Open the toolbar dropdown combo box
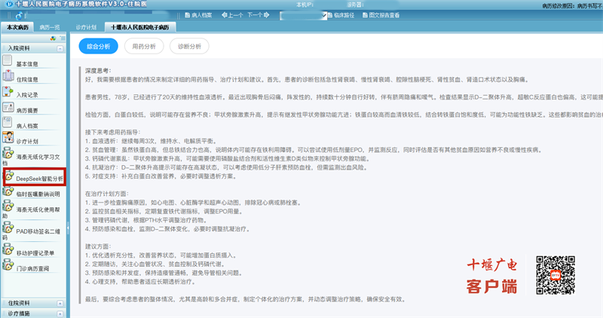Viewport: 603px width, 318px height. click(x=304, y=15)
